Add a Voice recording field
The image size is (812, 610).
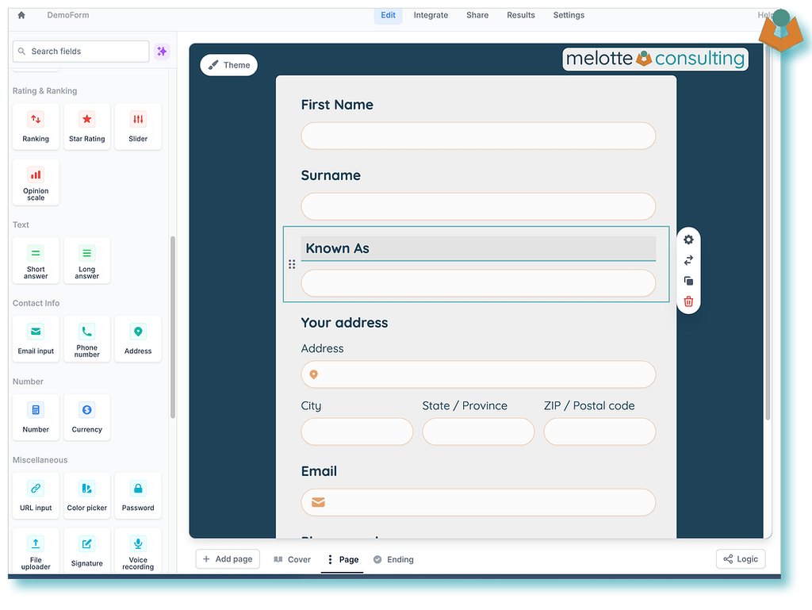pyautogui.click(x=137, y=550)
